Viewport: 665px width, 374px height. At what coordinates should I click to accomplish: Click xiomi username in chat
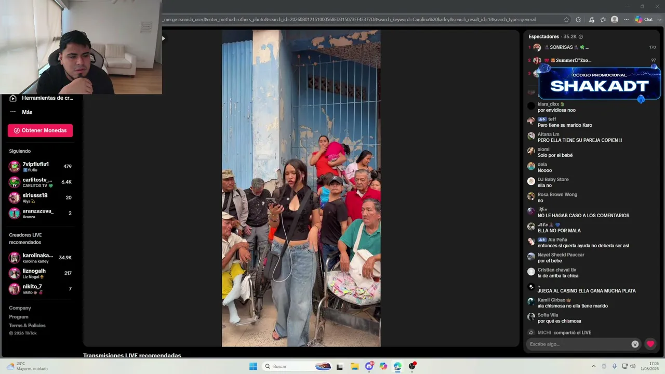pyautogui.click(x=543, y=150)
